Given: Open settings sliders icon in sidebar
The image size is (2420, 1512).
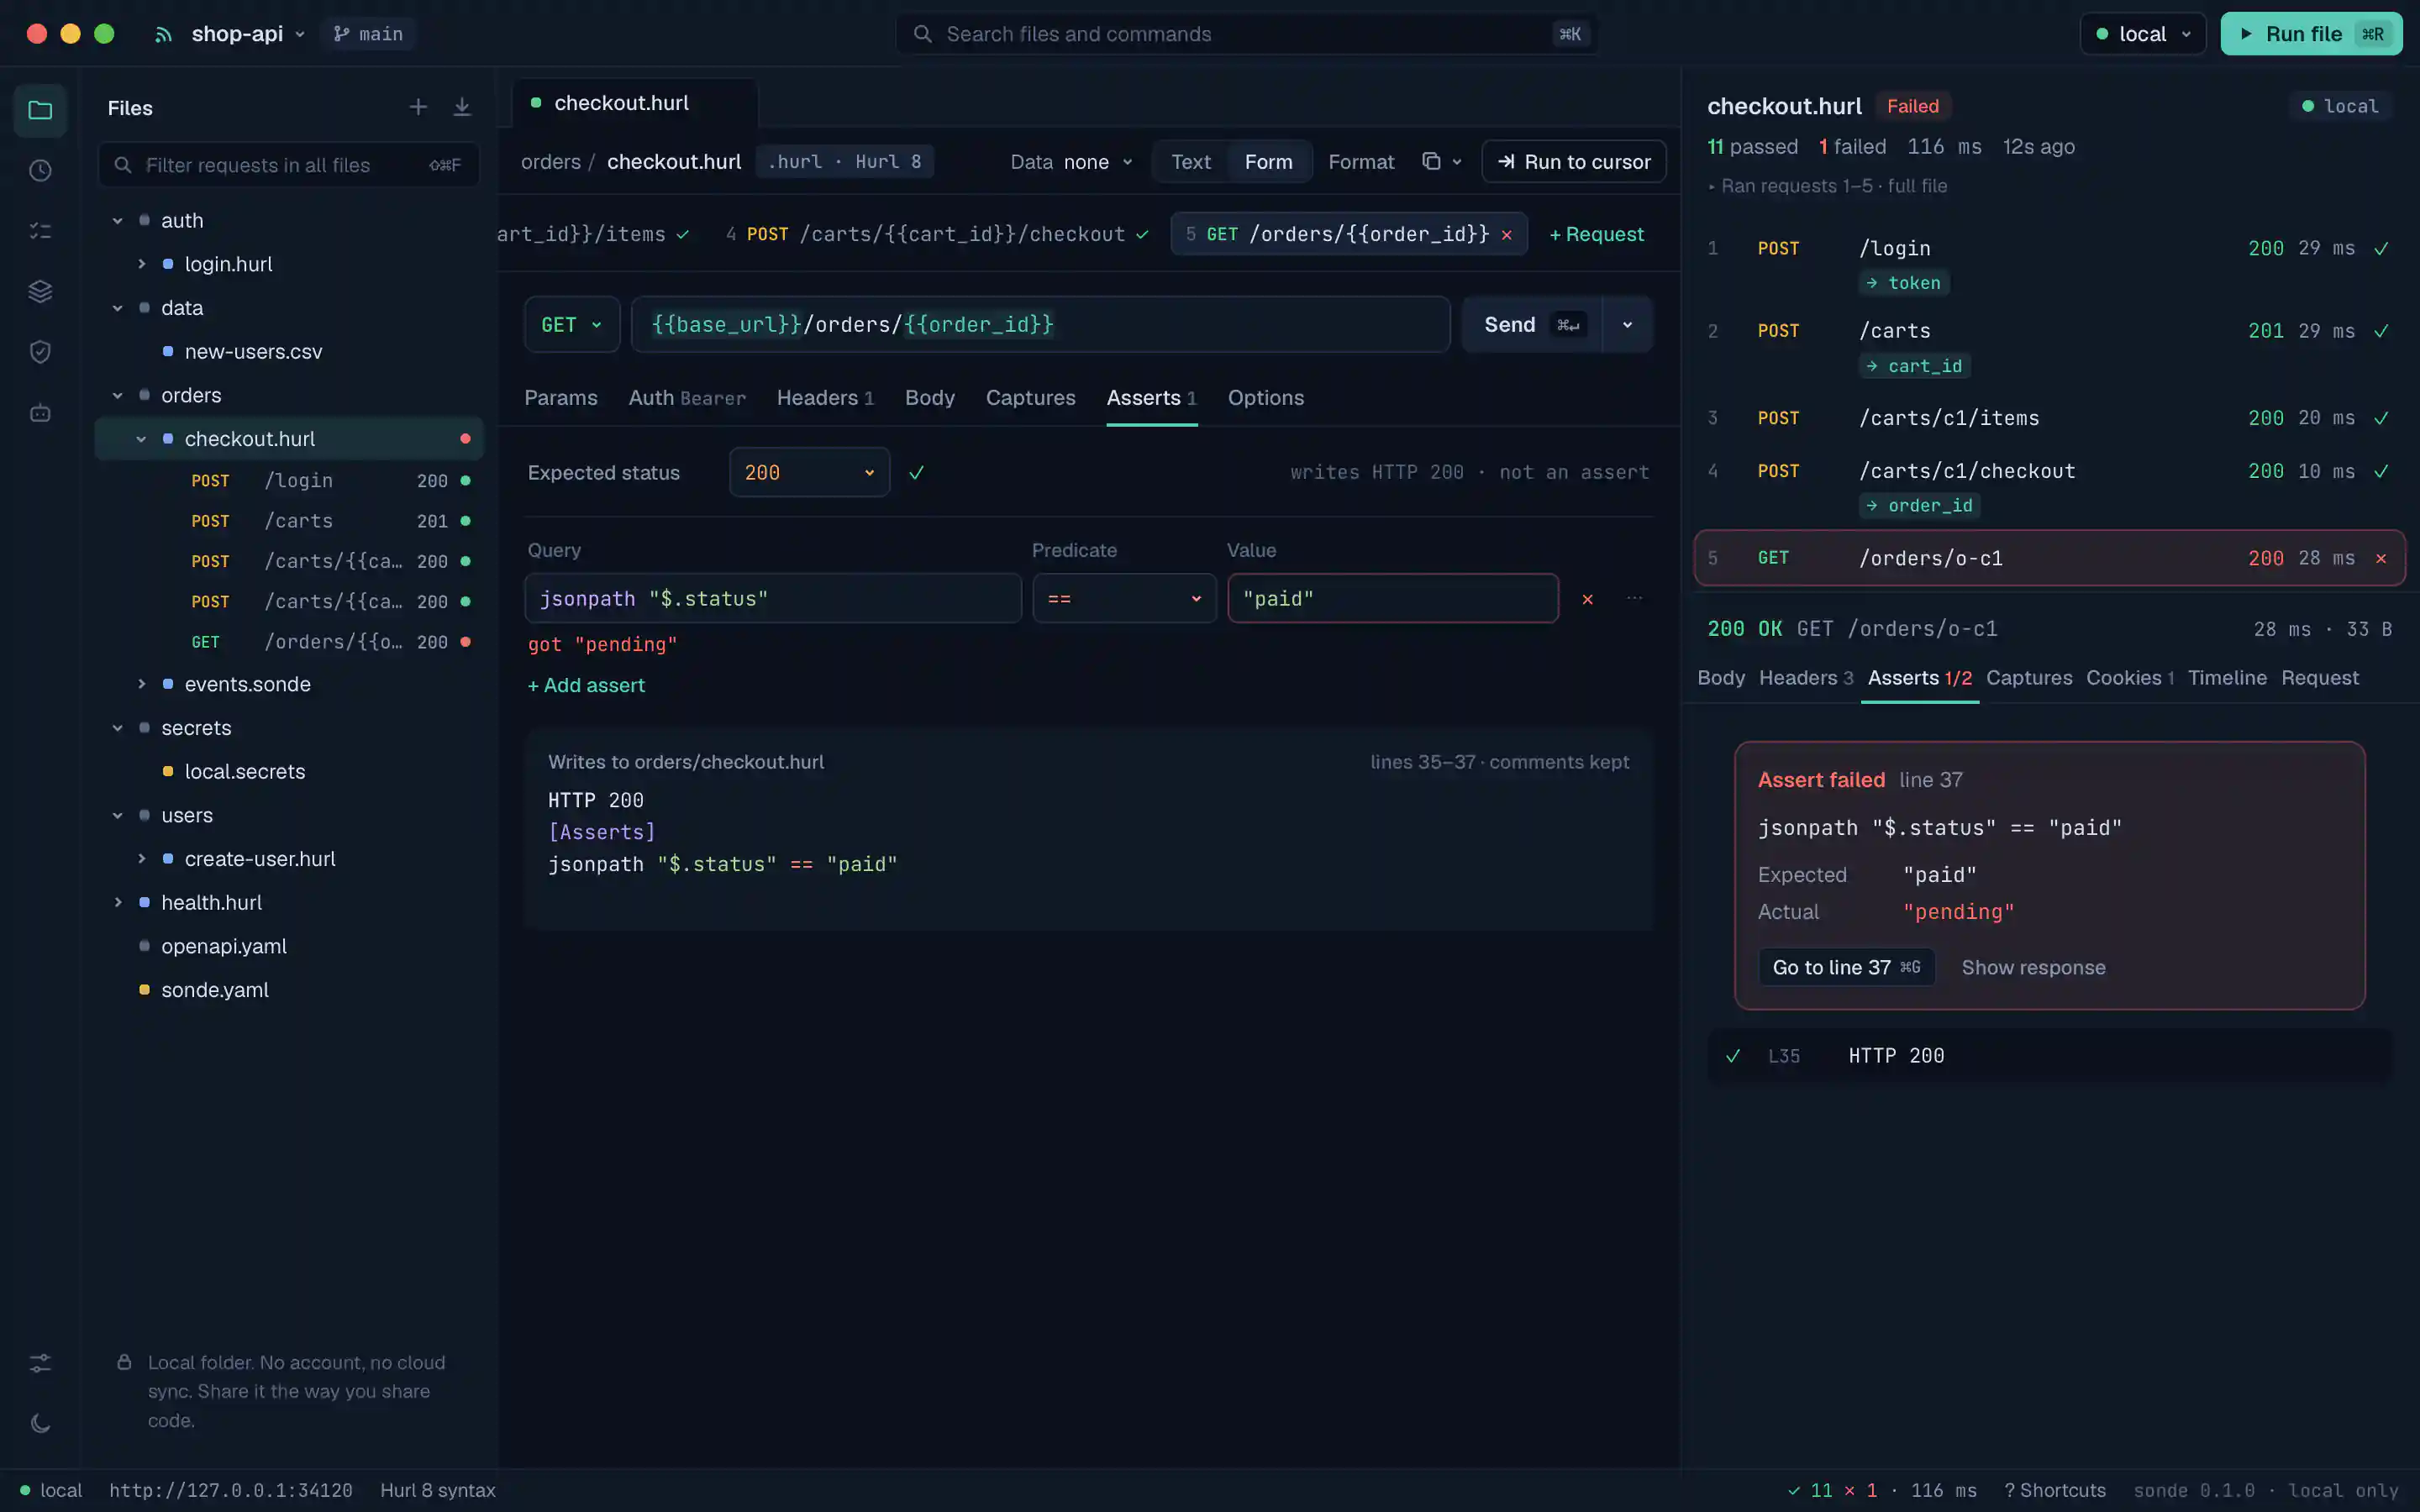Looking at the screenshot, I should pyautogui.click(x=40, y=1363).
